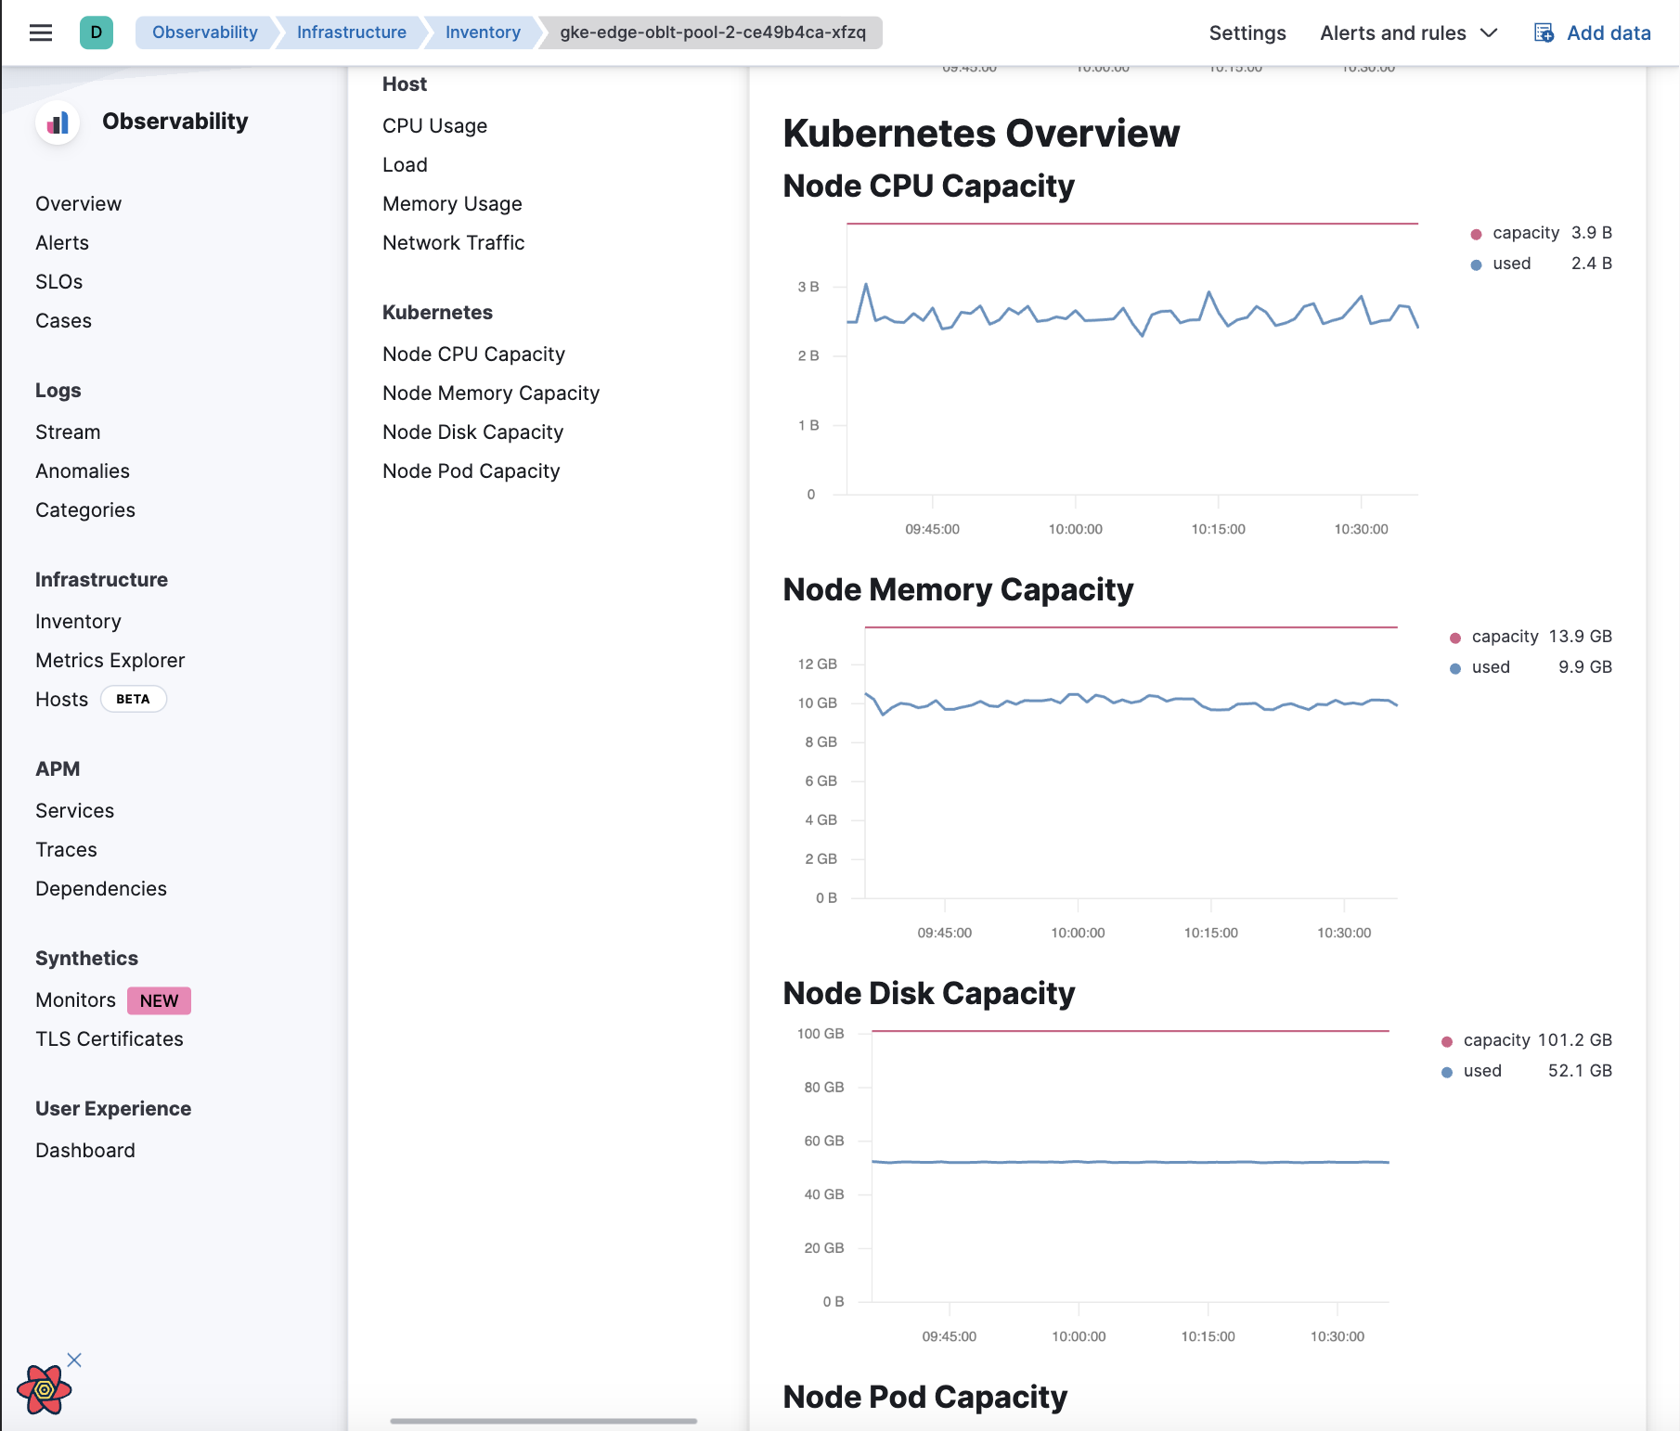This screenshot has height=1431, width=1680.
Task: Open APM Services
Action: [74, 810]
